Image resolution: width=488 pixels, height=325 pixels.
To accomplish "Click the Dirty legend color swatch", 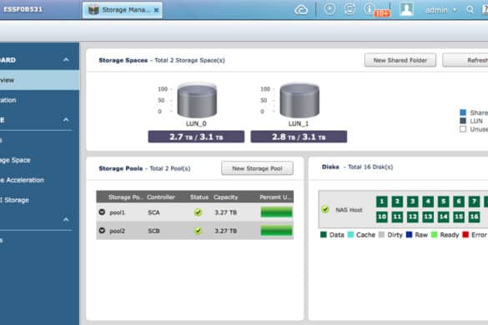I will point(381,234).
